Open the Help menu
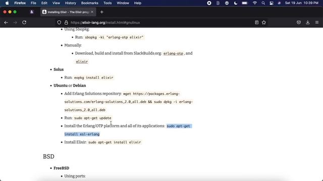This screenshot has height=181, width=323. pyautogui.click(x=138, y=3)
